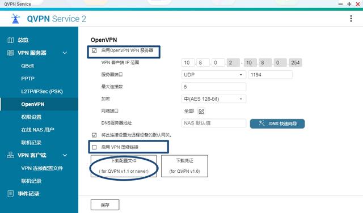
Task: Open the three-dot more options menu
Action: (x=351, y=19)
